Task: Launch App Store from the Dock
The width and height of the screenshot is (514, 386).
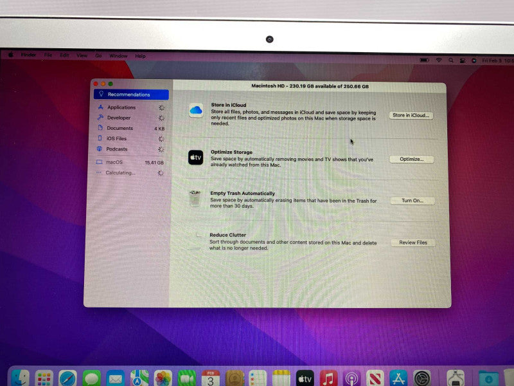Action: [398, 378]
